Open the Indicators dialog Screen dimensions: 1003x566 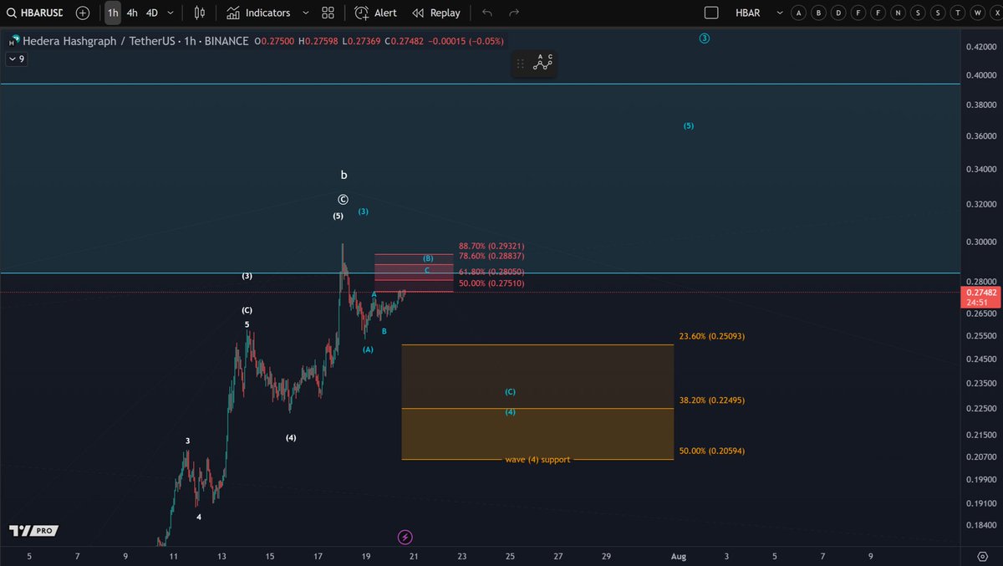click(x=258, y=13)
